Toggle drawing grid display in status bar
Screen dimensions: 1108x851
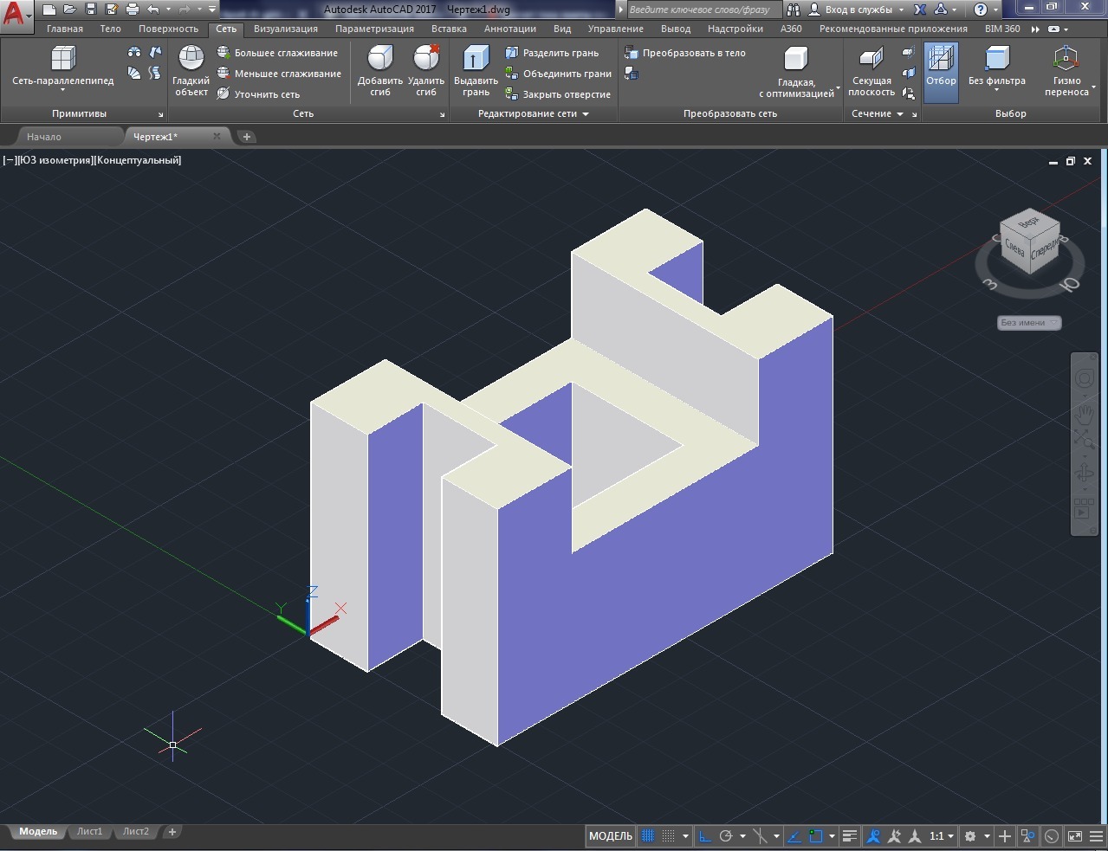[x=648, y=836]
